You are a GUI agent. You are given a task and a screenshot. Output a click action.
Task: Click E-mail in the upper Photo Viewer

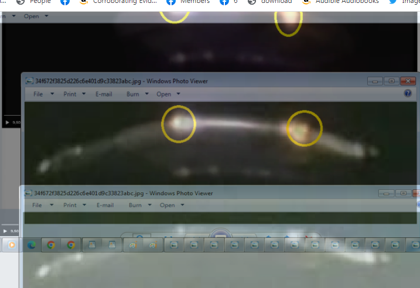[104, 94]
